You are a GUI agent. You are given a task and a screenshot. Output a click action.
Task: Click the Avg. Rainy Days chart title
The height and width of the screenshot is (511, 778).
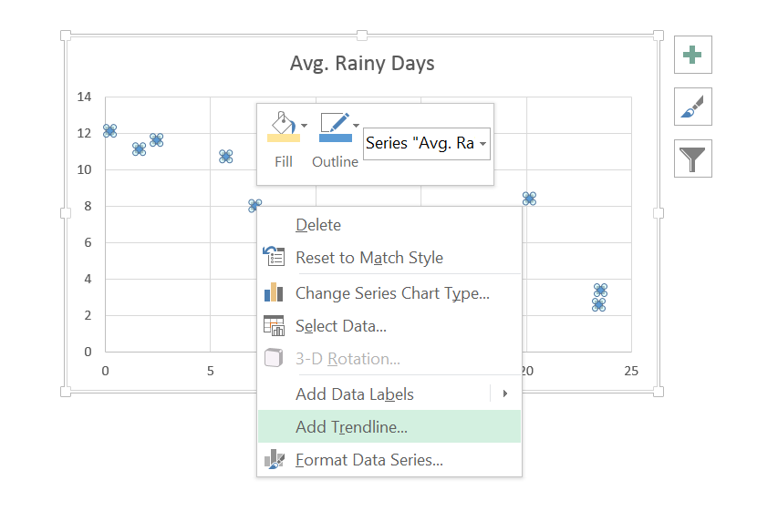(x=362, y=64)
